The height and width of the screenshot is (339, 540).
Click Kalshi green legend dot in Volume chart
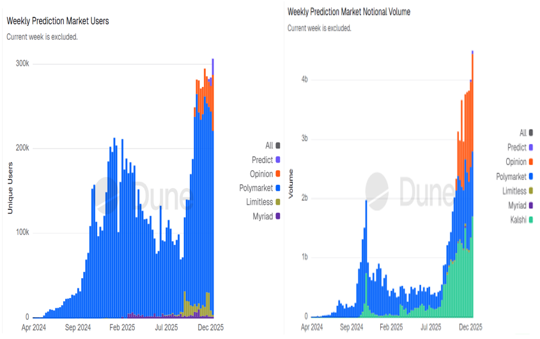[x=532, y=219]
